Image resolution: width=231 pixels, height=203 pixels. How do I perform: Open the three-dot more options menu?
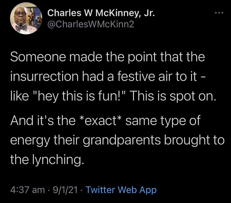(x=219, y=13)
